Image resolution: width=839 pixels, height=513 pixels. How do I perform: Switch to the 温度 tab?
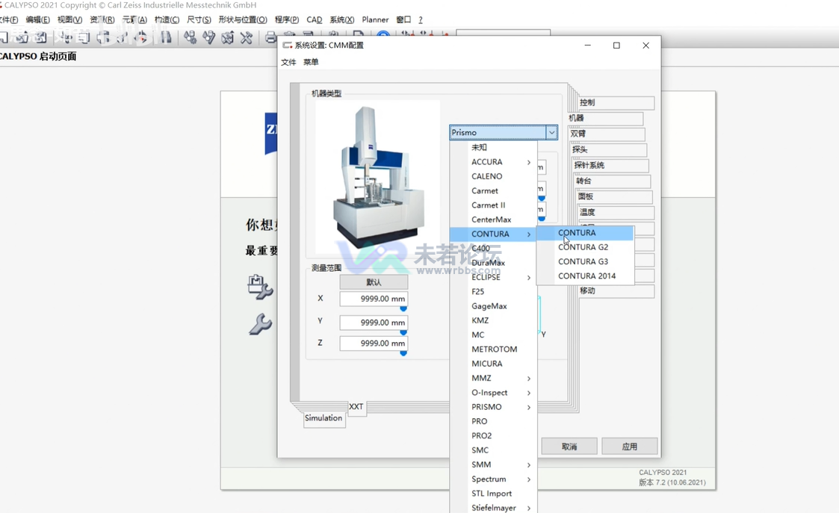[616, 212]
